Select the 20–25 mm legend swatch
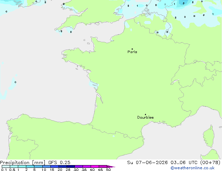Screen dimensions: 222x171 pyautogui.click(x=63, y=166)
